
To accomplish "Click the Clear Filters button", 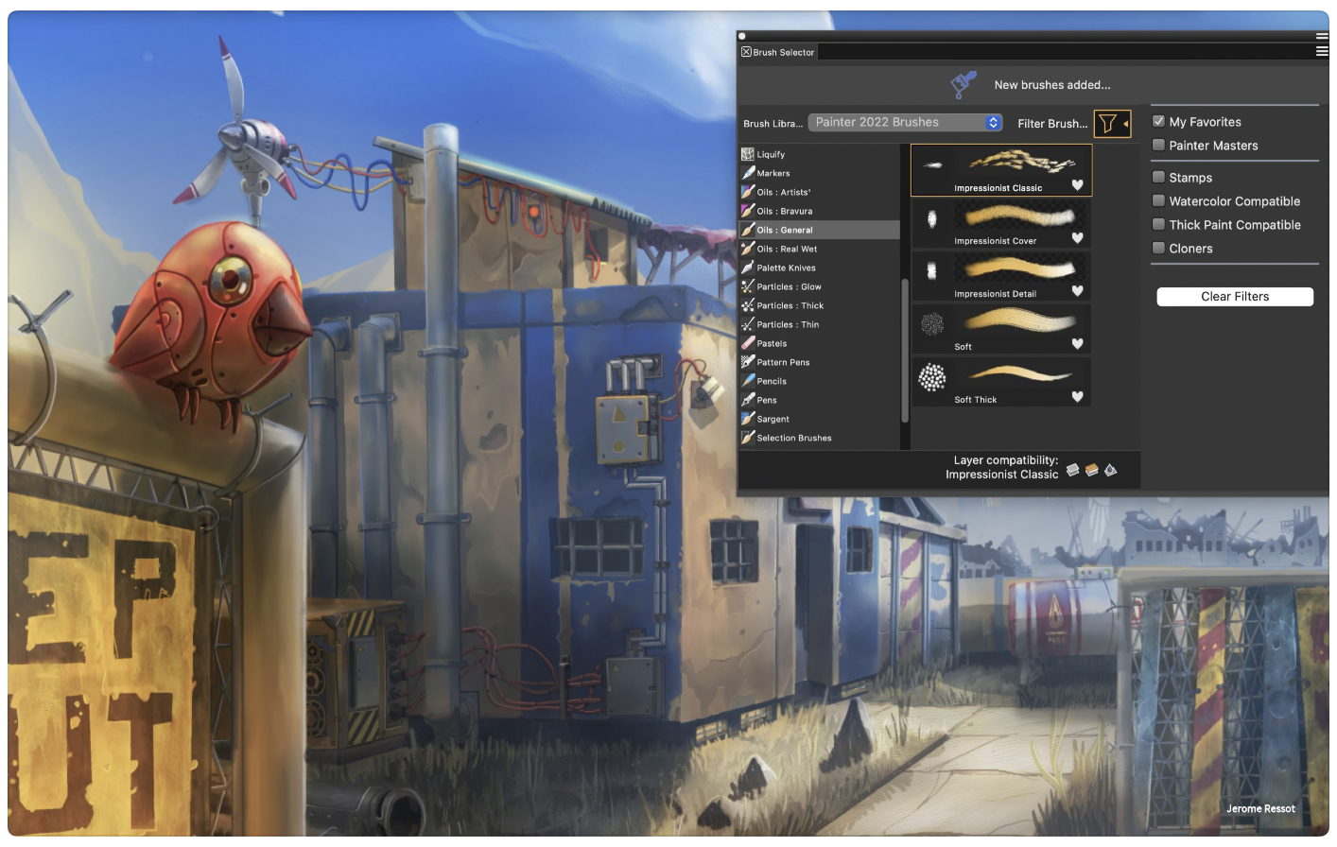I will [1235, 297].
